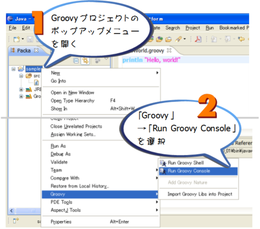
Task: Click the sample project folder icon
Action: tap(21, 69)
